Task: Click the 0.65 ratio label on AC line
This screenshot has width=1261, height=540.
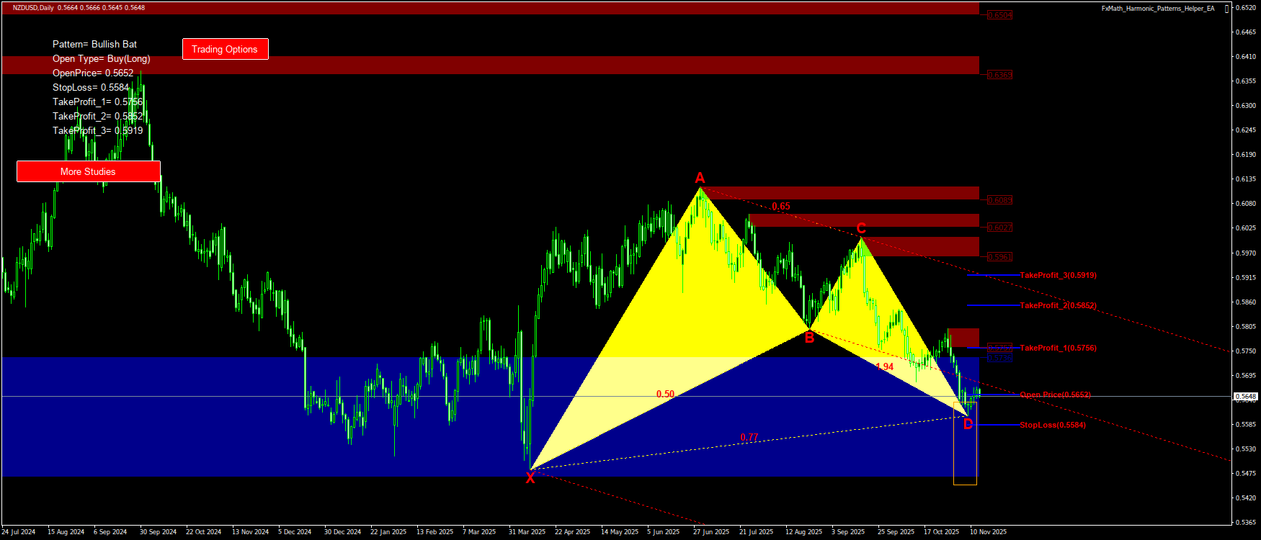Action: [781, 207]
